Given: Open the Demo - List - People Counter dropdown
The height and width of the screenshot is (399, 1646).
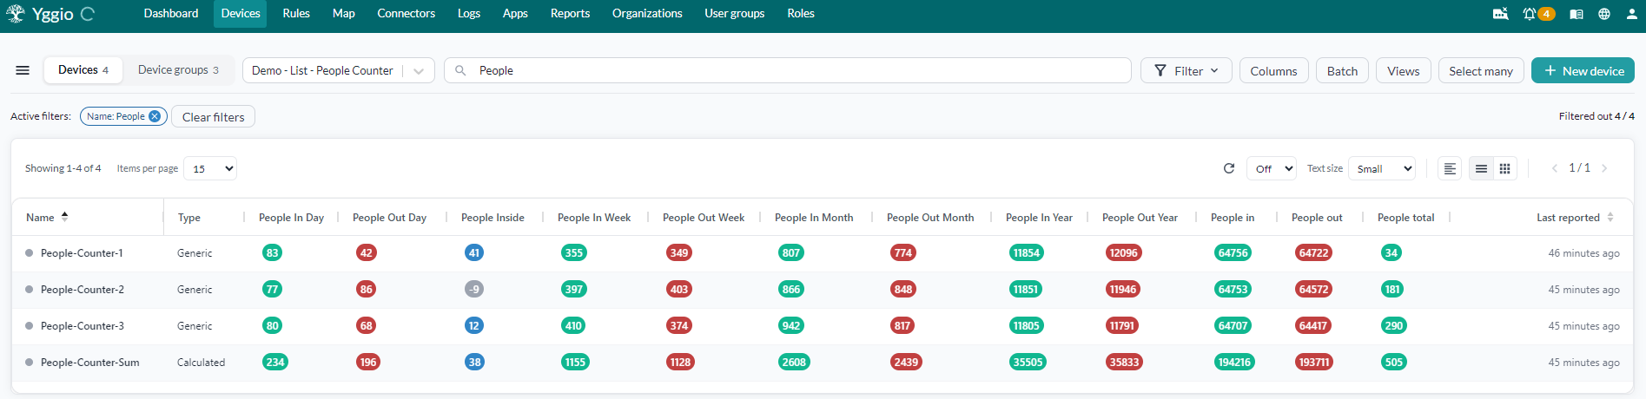Looking at the screenshot, I should 339,70.
